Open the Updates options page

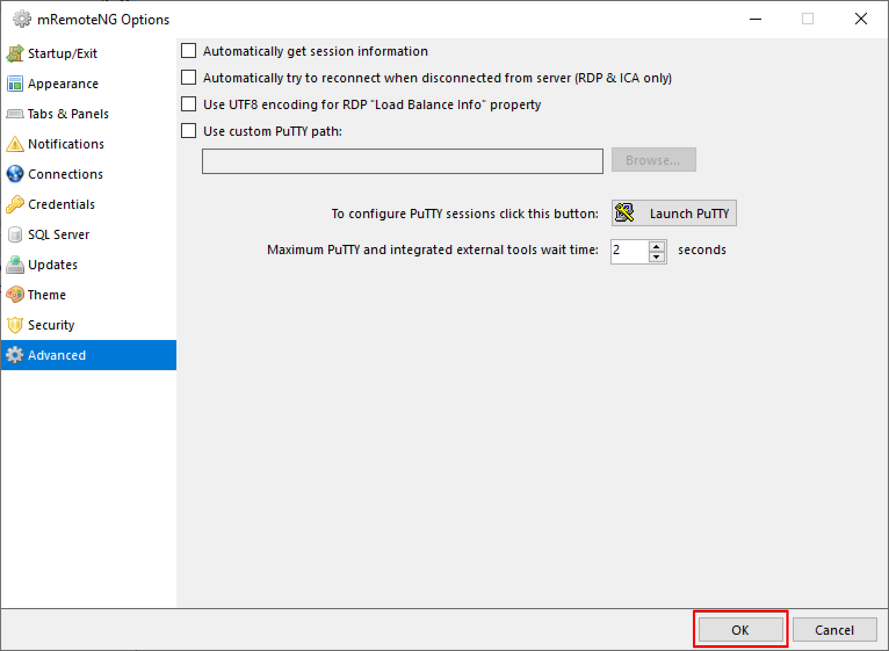click(x=88, y=265)
